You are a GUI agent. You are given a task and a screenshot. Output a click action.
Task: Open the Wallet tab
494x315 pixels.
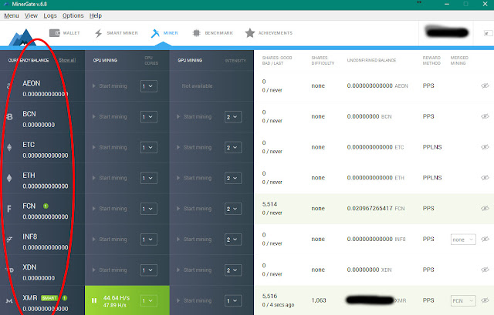[x=65, y=33]
